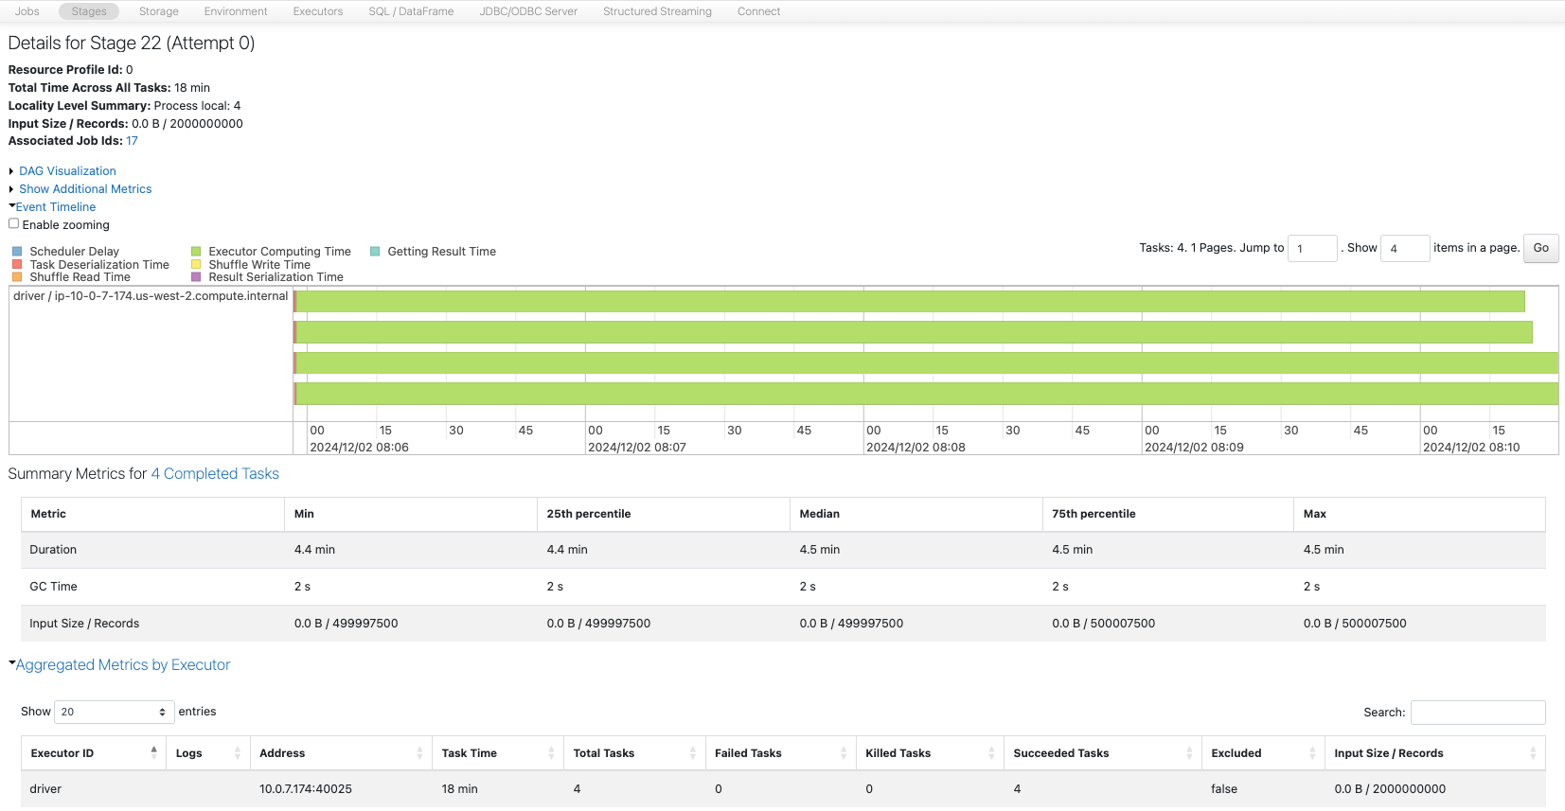
Task: Go to the Environment tab
Action: pyautogui.click(x=236, y=11)
